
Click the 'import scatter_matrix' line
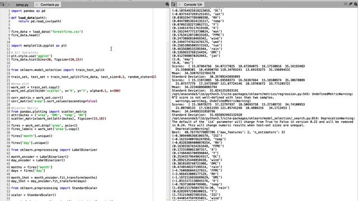(49, 112)
